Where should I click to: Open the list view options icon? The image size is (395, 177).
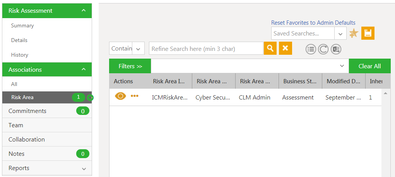[x=311, y=49]
